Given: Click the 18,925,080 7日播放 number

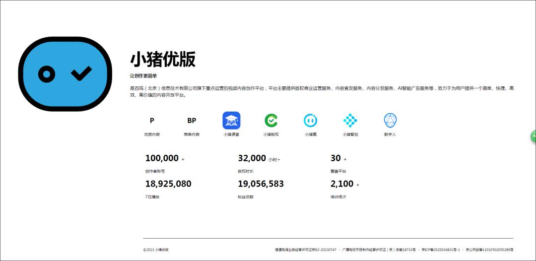Looking at the screenshot, I should 168,184.
